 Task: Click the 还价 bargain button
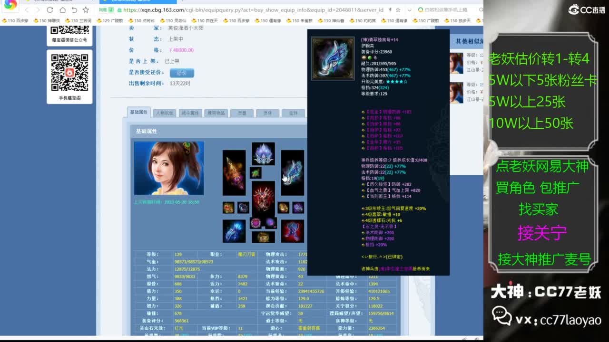pos(182,73)
